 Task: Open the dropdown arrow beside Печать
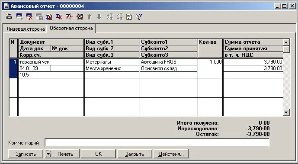tap(48, 154)
